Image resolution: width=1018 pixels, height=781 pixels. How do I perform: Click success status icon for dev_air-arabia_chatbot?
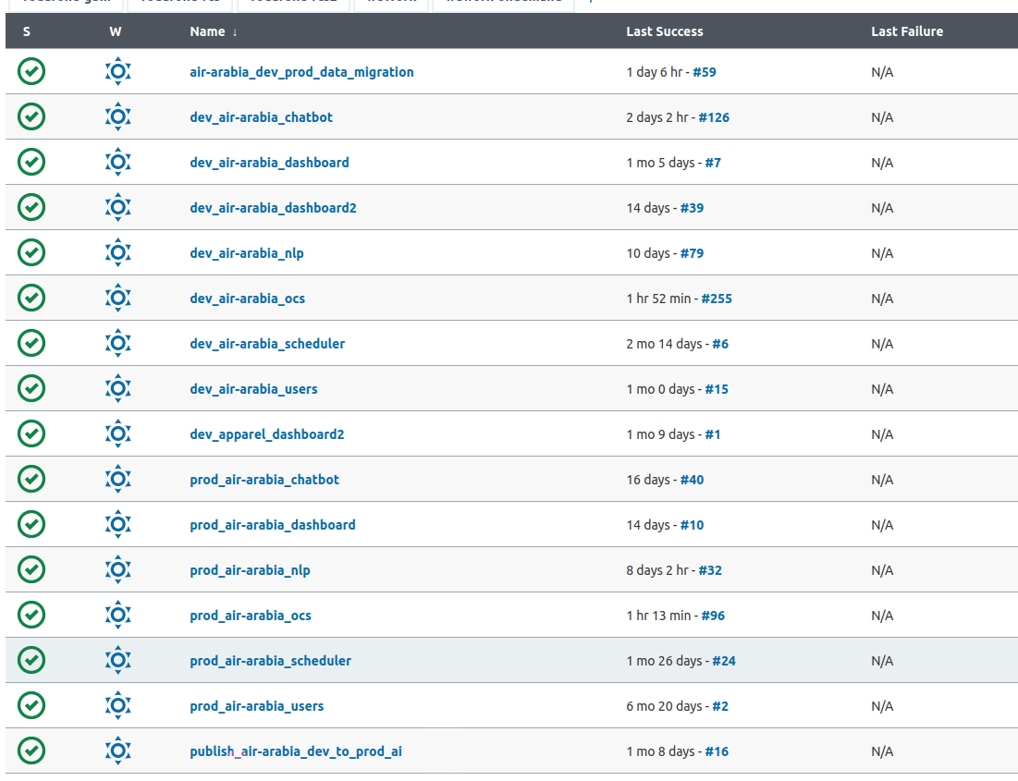pos(31,116)
